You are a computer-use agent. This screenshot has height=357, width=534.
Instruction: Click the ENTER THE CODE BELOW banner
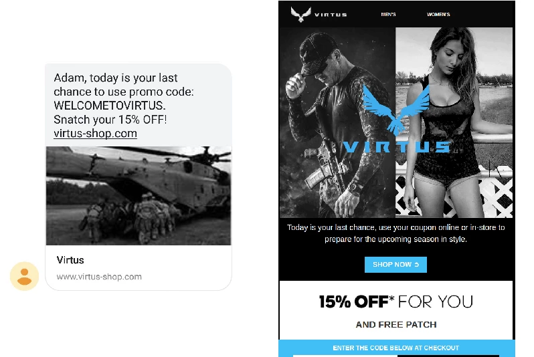point(396,348)
